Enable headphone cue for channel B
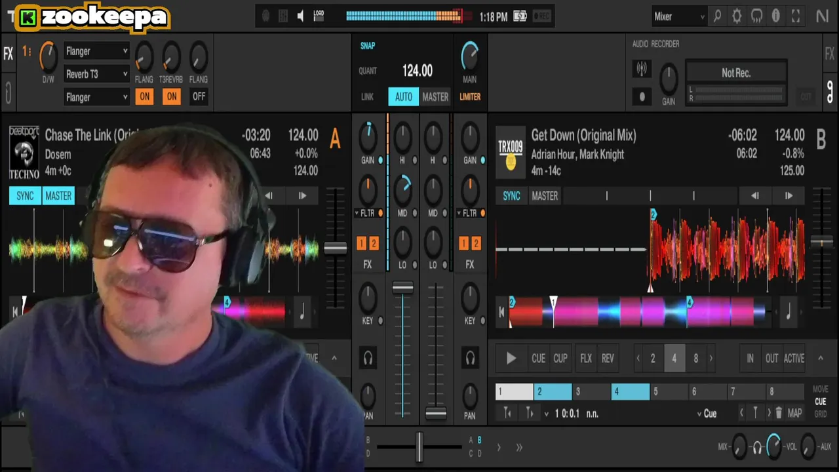Image resolution: width=839 pixels, height=472 pixels. 470,358
